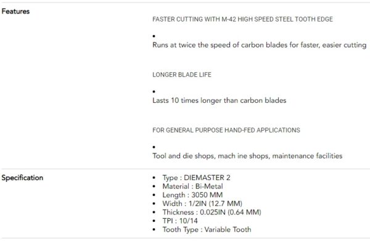Click the Material Bi-Metal spec item

point(192,186)
